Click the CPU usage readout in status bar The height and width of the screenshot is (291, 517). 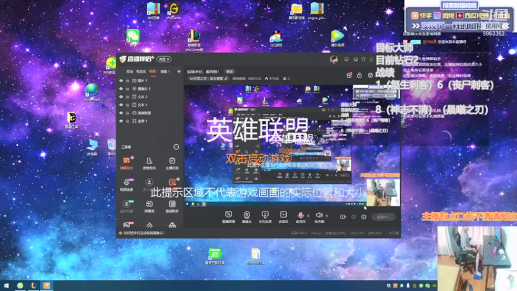357,233
